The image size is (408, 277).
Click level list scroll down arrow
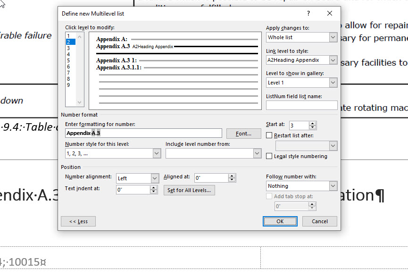[80, 102]
